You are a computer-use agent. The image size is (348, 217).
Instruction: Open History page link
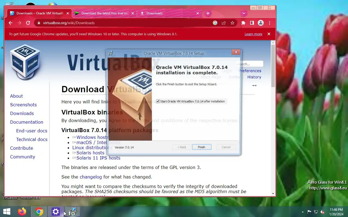click(x=254, y=77)
